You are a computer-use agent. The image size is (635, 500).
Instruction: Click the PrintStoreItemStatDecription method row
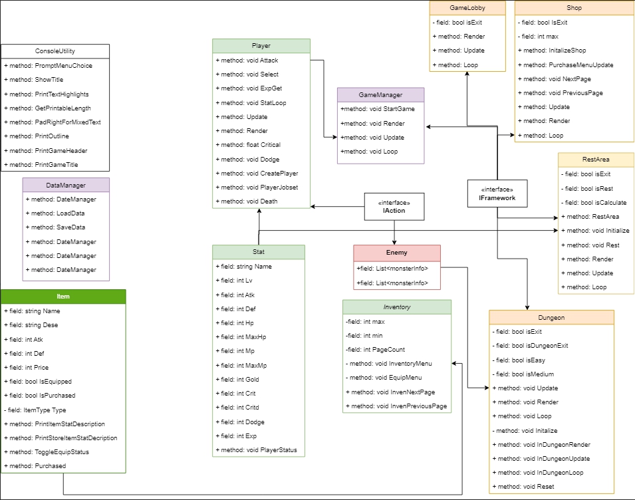(63, 438)
